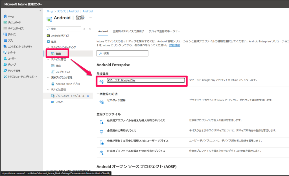
Task: Click the トラブルシューティングとサポート wrench icon
Action: point(5,76)
